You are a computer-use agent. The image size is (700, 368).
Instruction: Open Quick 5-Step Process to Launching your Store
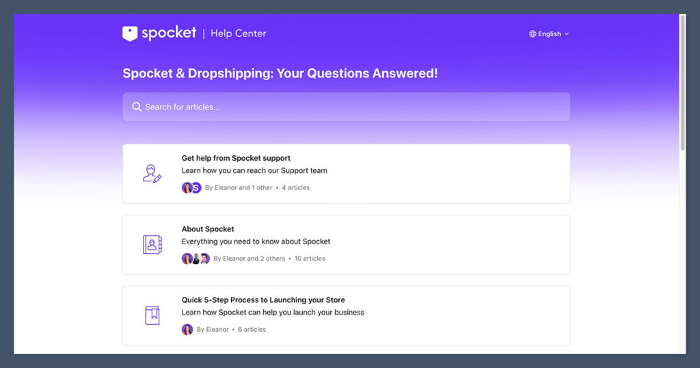click(263, 300)
